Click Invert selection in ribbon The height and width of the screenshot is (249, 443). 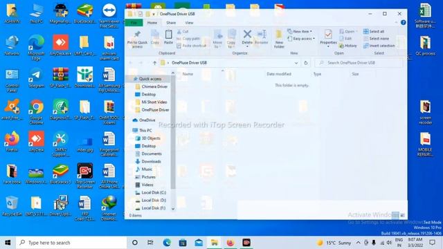click(x=379, y=46)
